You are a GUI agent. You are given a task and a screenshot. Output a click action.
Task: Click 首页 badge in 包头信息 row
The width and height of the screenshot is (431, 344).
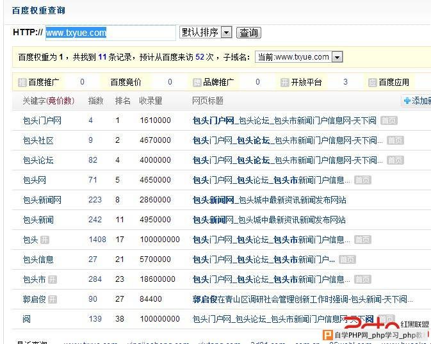tap(347, 259)
